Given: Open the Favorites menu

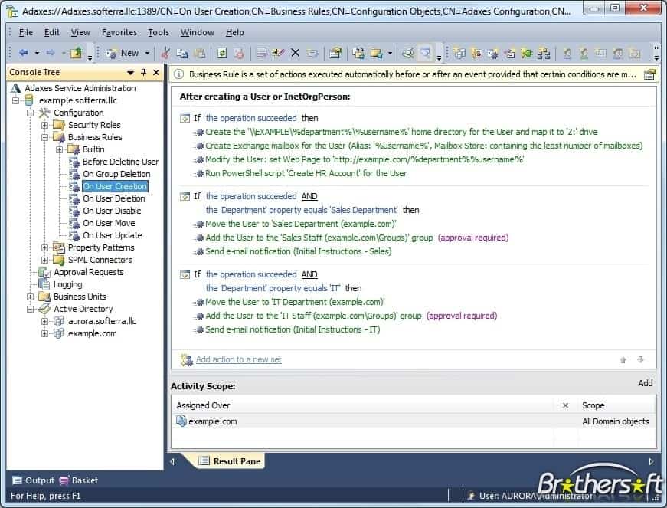Looking at the screenshot, I should (119, 32).
